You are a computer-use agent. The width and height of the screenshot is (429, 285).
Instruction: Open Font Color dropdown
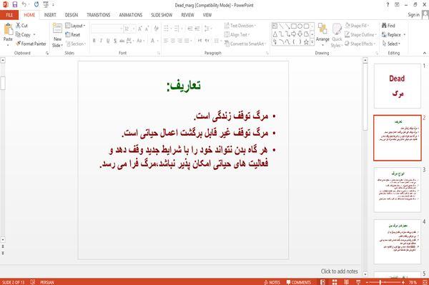157,41
